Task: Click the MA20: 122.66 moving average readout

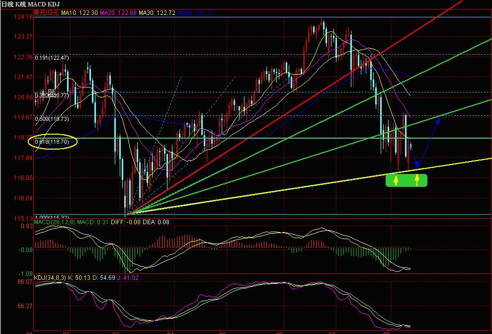Action: tap(118, 13)
